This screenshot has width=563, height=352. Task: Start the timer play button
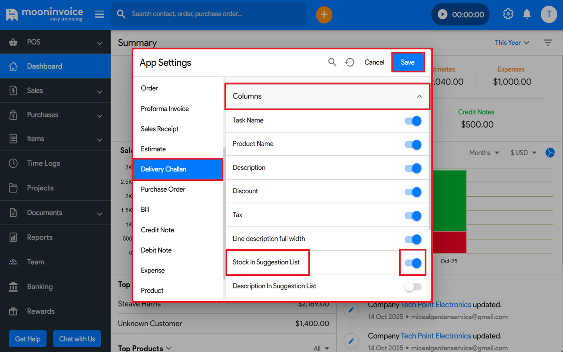[443, 14]
